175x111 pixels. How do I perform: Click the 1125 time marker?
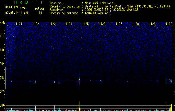point(86,24)
